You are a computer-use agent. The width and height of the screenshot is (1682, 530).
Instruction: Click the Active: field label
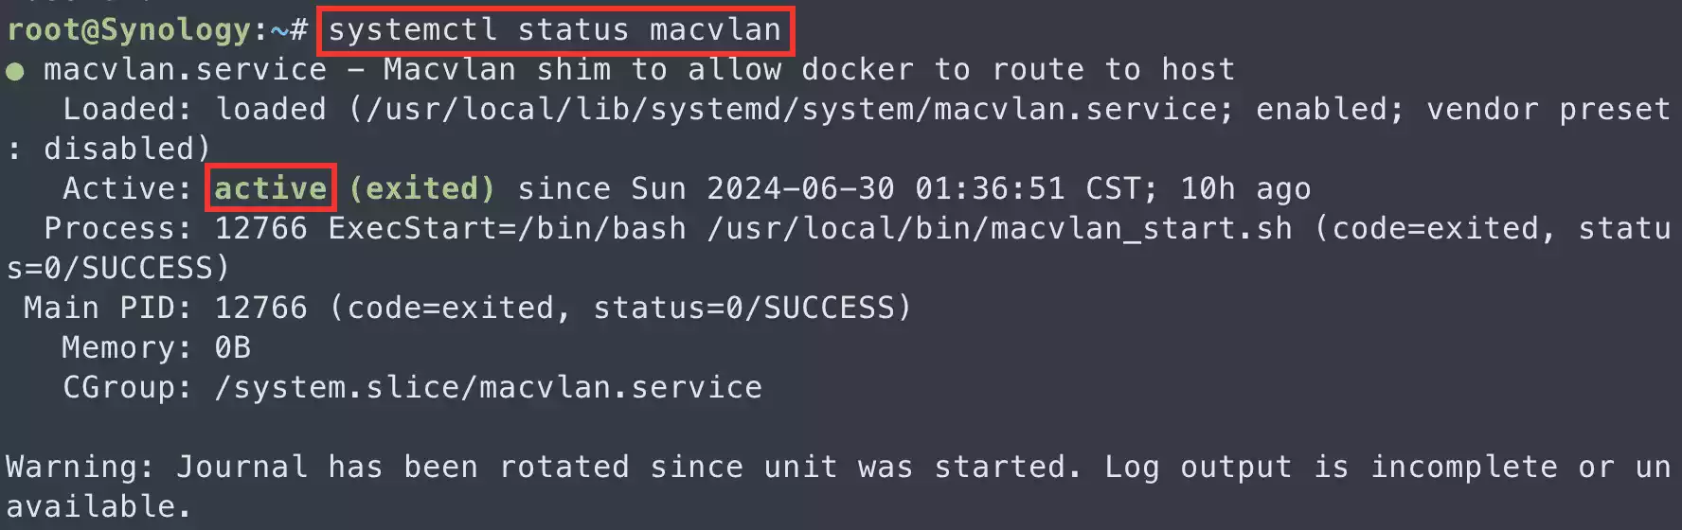click(x=127, y=188)
